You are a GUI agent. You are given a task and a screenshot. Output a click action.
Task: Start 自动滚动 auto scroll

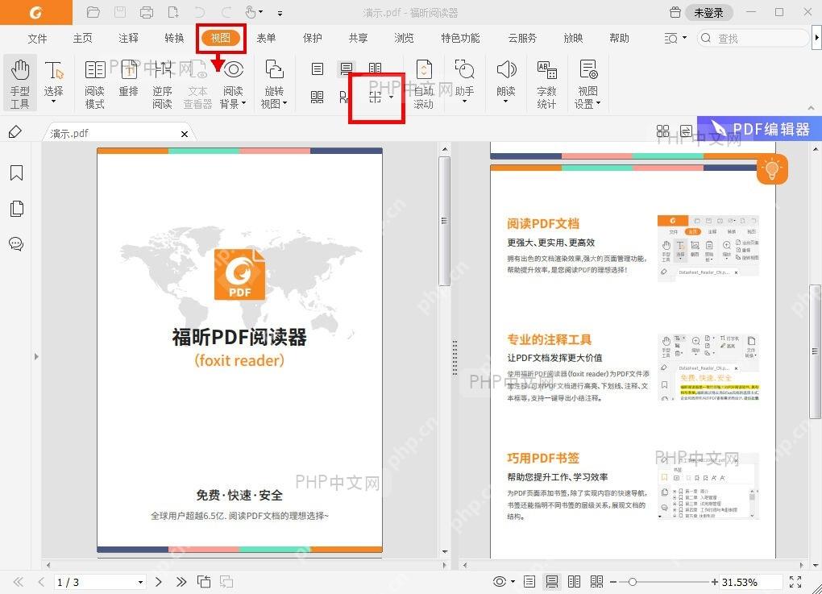(x=424, y=84)
